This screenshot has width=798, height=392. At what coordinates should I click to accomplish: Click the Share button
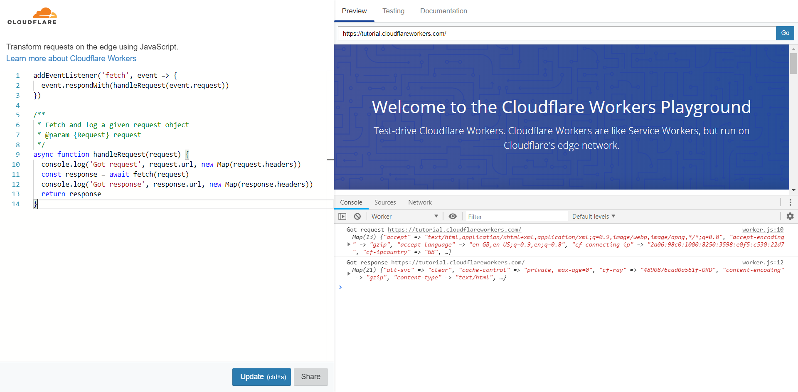click(x=310, y=377)
